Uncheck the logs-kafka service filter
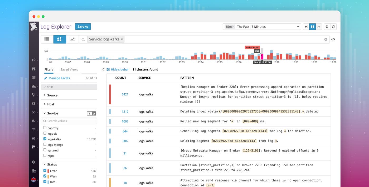Image resolution: width=369 pixels, height=187 pixels. (x=45, y=139)
